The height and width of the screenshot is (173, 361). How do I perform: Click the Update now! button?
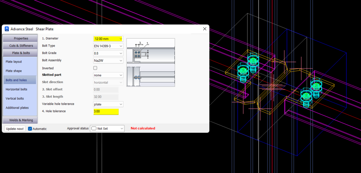pos(15,129)
